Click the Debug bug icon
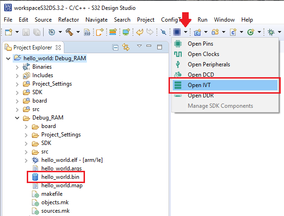 [x=271, y=32]
